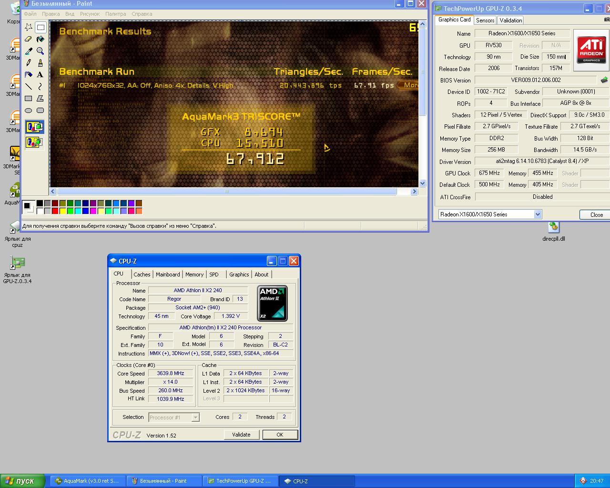This screenshot has height=488, width=610.
Task: Open the Graphics tab in CPU-Z
Action: (239, 274)
